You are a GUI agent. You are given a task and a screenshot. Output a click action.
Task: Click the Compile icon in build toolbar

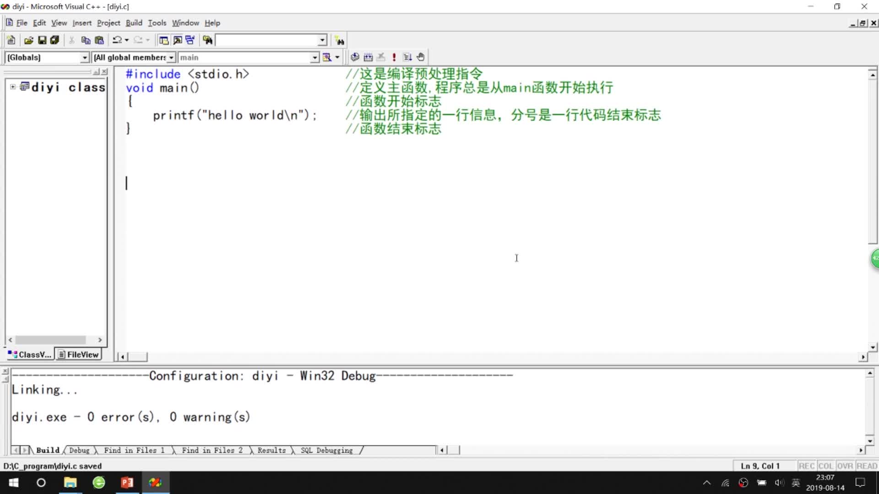pos(355,57)
